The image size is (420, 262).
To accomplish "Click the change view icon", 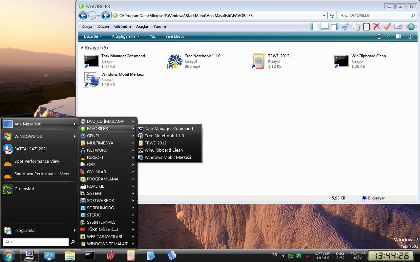I will tap(381, 36).
